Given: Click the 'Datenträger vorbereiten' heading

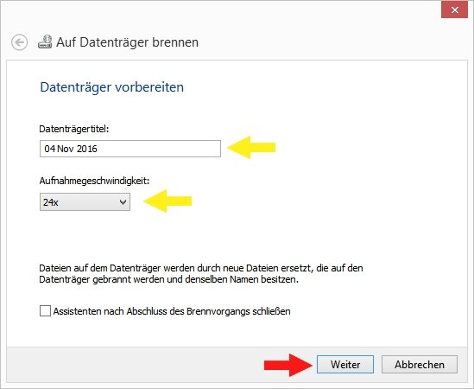Looking at the screenshot, I should pyautogui.click(x=112, y=87).
